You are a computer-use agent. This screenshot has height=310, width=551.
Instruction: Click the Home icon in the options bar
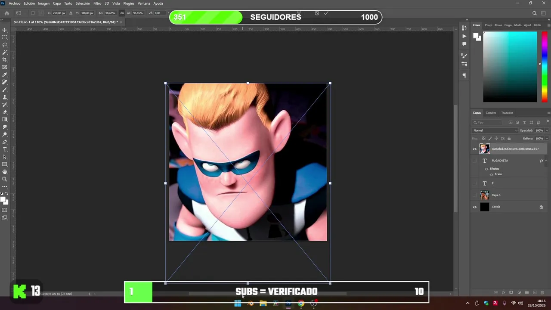pyautogui.click(x=7, y=13)
